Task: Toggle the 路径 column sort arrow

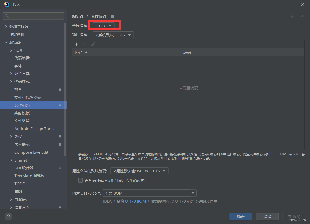Action: coord(86,52)
